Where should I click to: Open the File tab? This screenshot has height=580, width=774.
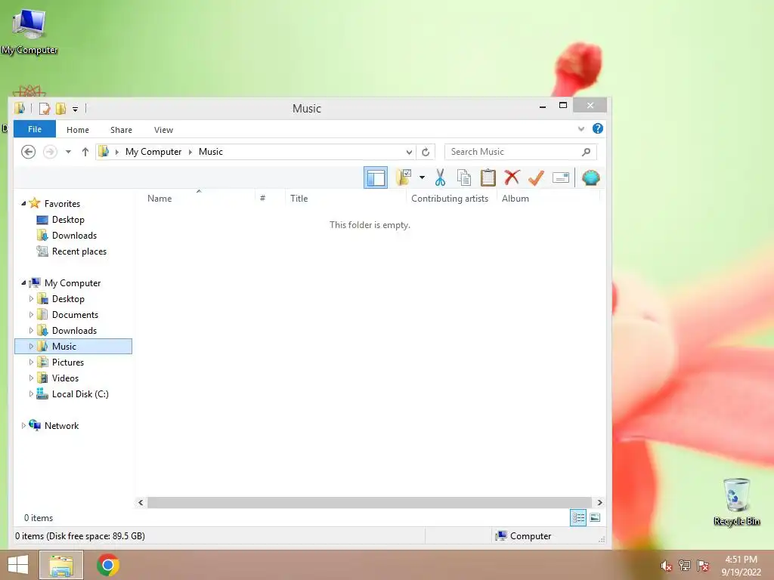point(35,129)
